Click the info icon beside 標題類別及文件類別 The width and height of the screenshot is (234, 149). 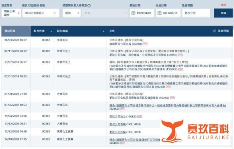point(89,6)
